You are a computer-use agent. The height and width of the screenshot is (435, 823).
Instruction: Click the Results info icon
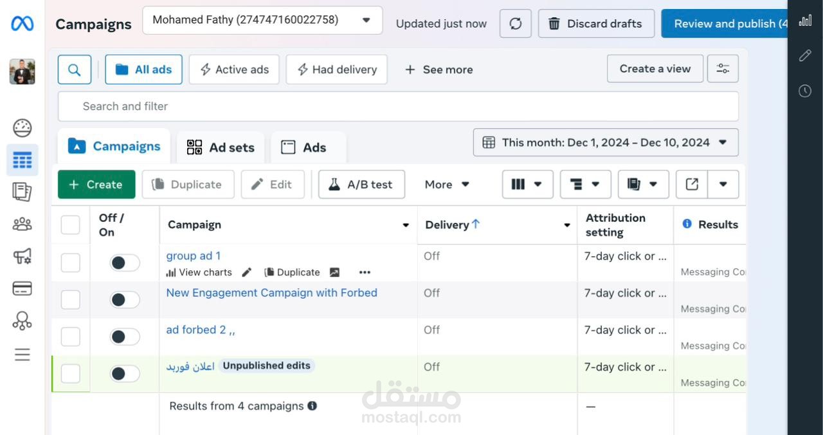[x=687, y=224]
